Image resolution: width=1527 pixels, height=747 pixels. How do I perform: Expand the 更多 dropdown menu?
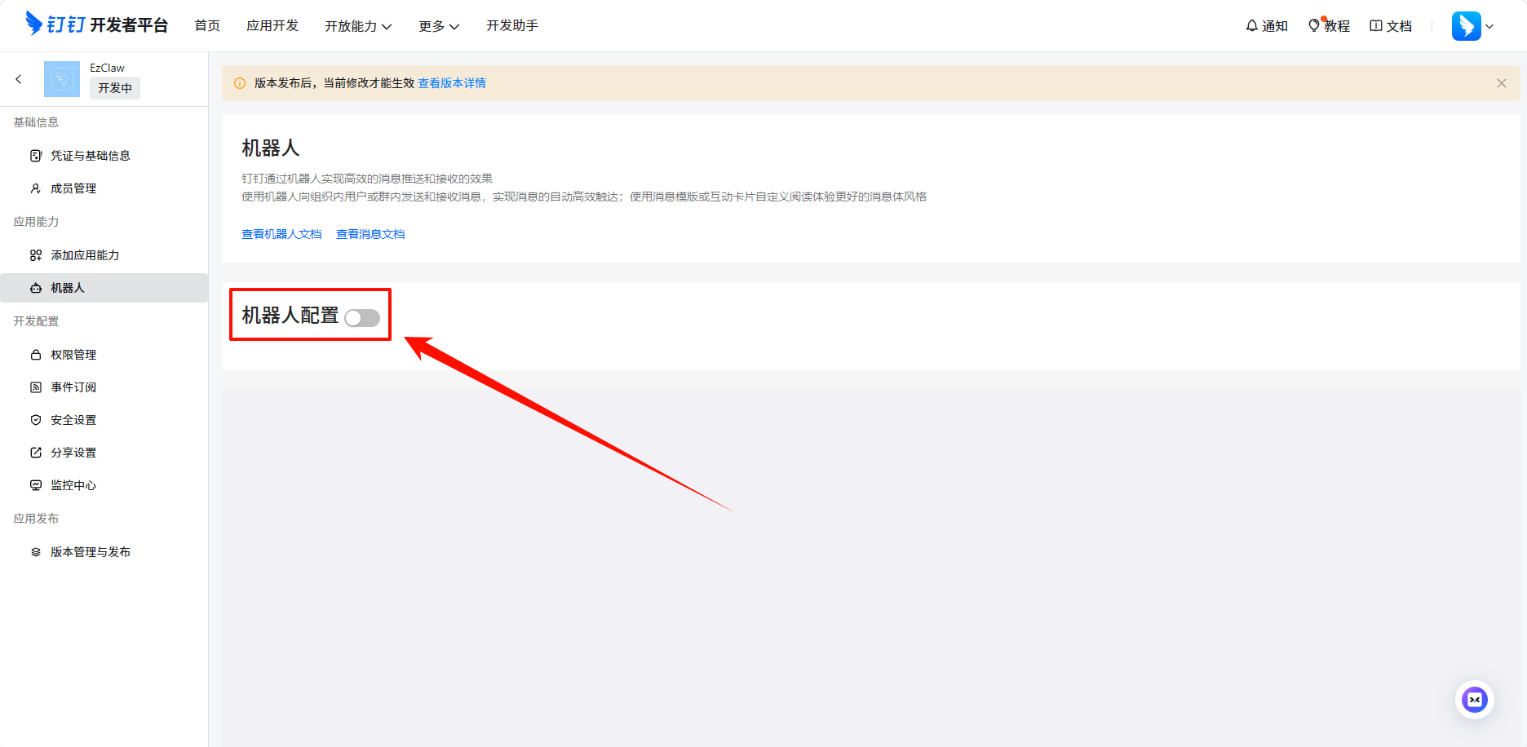[x=439, y=26]
